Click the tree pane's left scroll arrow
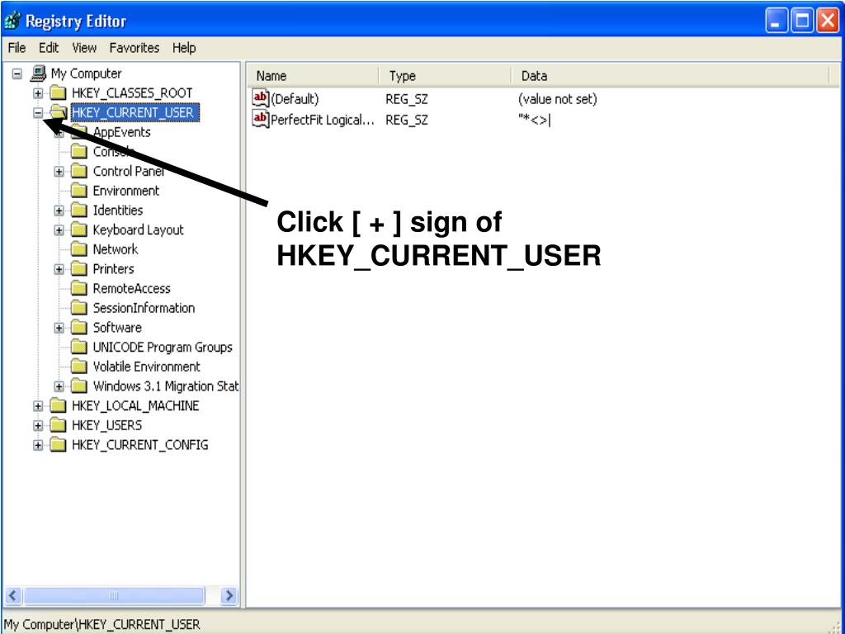The height and width of the screenshot is (634, 845). pyautogui.click(x=13, y=596)
